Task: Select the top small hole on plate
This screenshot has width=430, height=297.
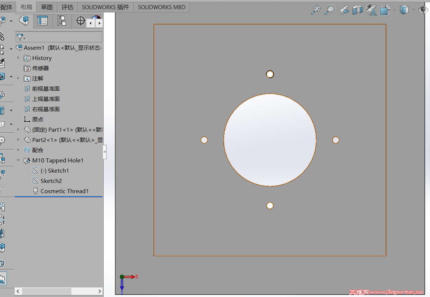Action: [270, 74]
